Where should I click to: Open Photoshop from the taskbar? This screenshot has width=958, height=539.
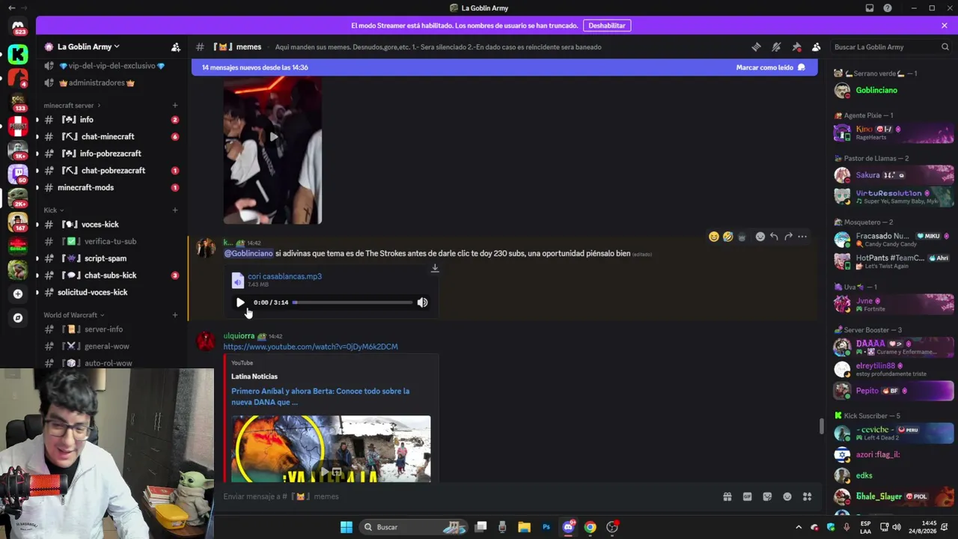[x=546, y=527]
